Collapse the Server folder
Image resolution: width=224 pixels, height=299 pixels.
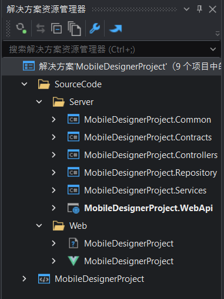pos(39,102)
